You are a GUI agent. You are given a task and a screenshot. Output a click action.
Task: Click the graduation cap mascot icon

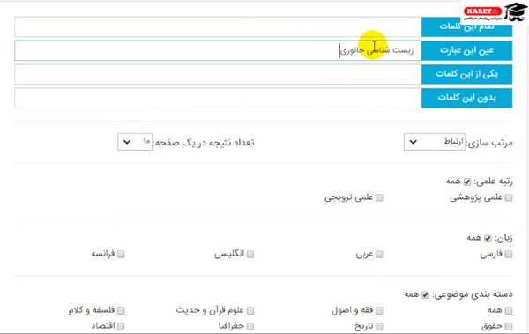(x=516, y=12)
